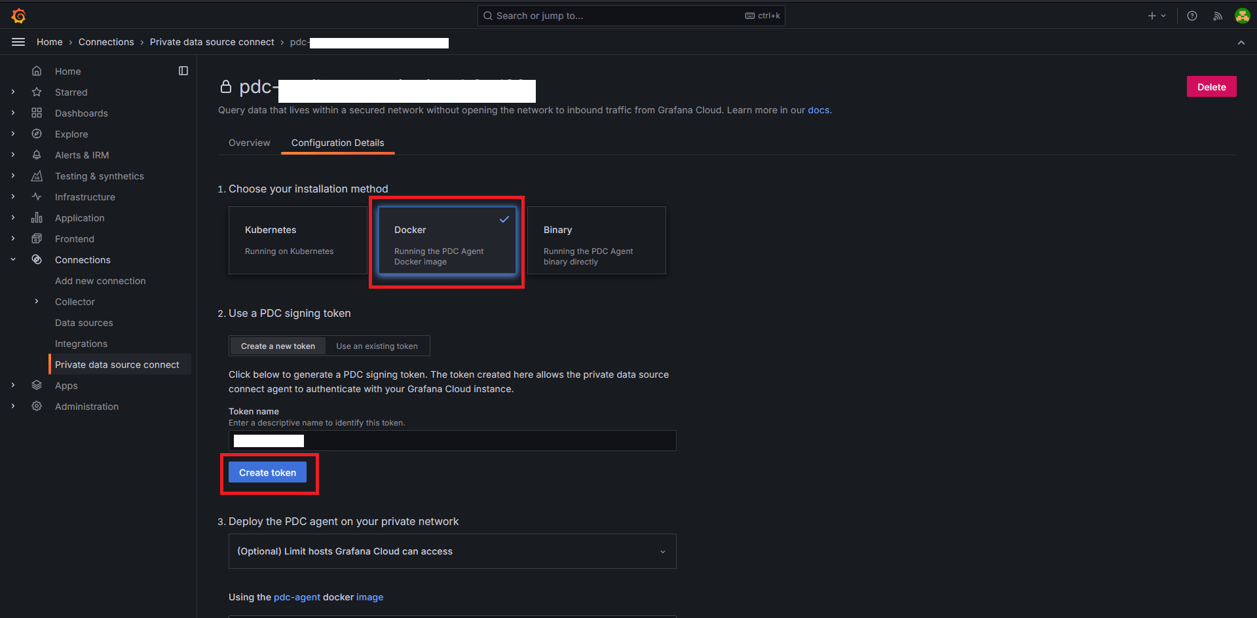The height and width of the screenshot is (618, 1257).
Task: Click the Dashboards grid icon
Action: [x=37, y=113]
